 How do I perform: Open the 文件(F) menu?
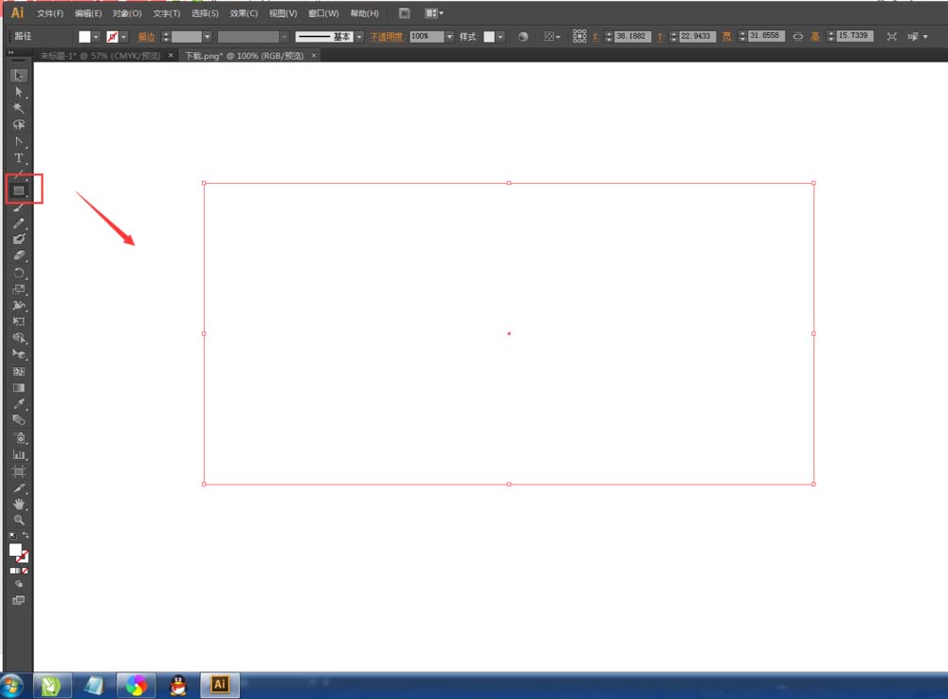50,13
